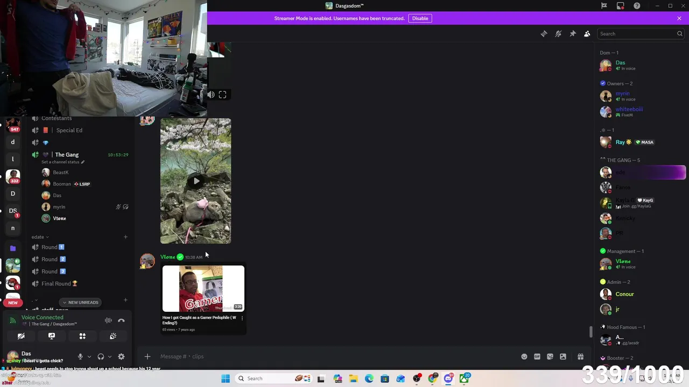689x387 pixels.
Task: Open the server icon with the 332 badge
Action: 13,176
